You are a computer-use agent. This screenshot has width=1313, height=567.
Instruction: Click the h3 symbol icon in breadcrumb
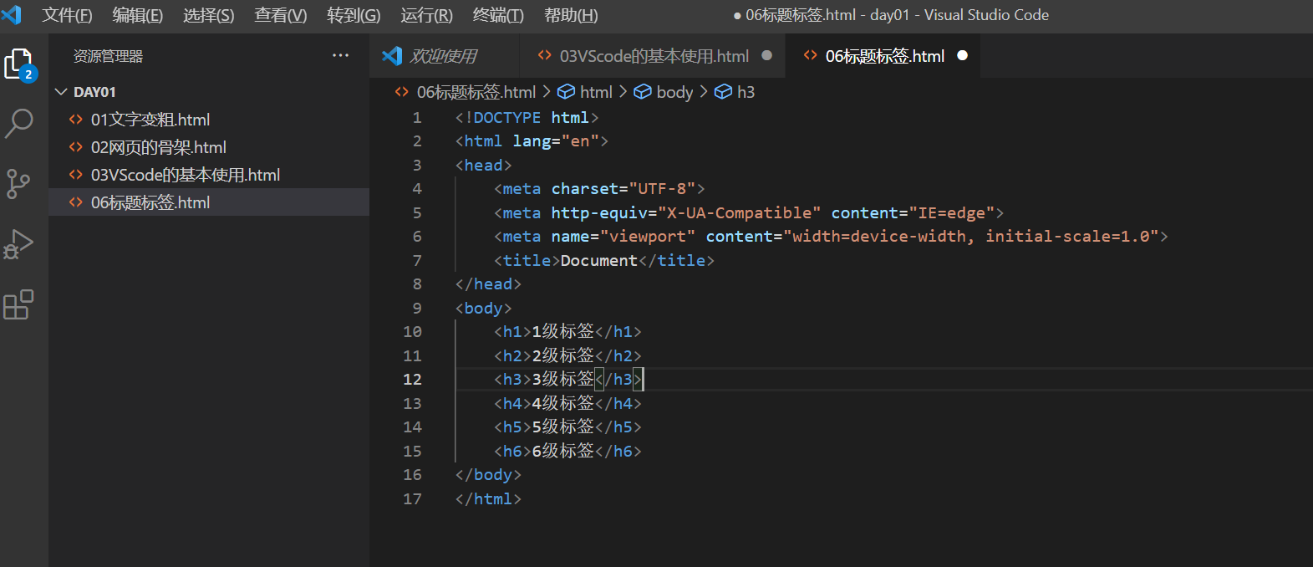723,91
